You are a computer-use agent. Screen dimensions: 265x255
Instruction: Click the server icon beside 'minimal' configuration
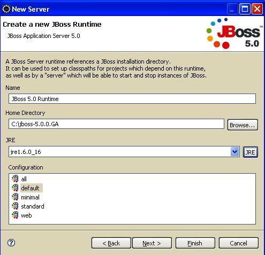pos(15,197)
